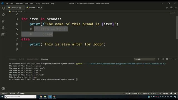Image resolution: width=178 pixels, height=100 pixels.
Task: Switch to the Debug Console tab
Action: point(33,59)
